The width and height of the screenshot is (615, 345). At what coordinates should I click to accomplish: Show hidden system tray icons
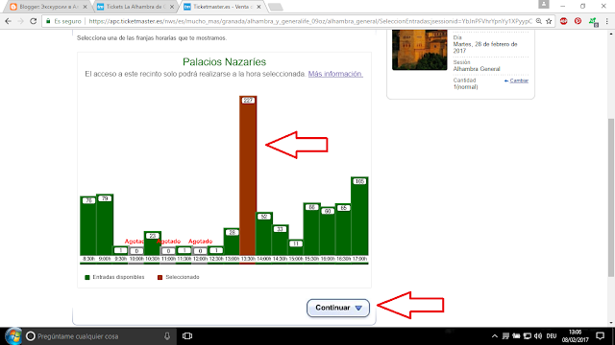pyautogui.click(x=495, y=336)
